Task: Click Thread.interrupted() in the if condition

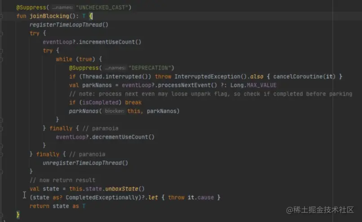Action: click(115, 77)
